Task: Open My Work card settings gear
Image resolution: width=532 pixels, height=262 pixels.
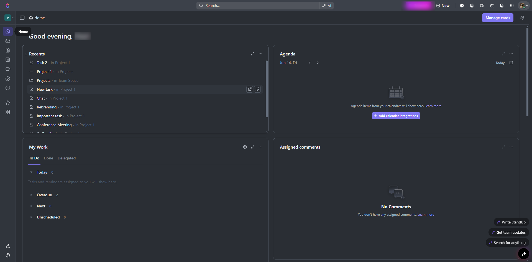Action: pyautogui.click(x=245, y=147)
